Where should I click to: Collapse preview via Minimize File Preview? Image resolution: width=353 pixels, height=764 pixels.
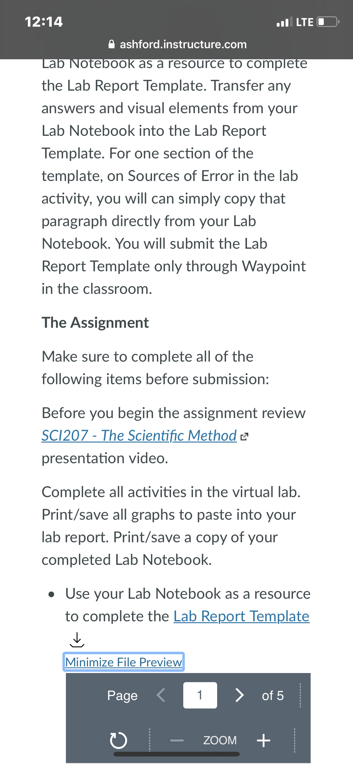tap(124, 662)
